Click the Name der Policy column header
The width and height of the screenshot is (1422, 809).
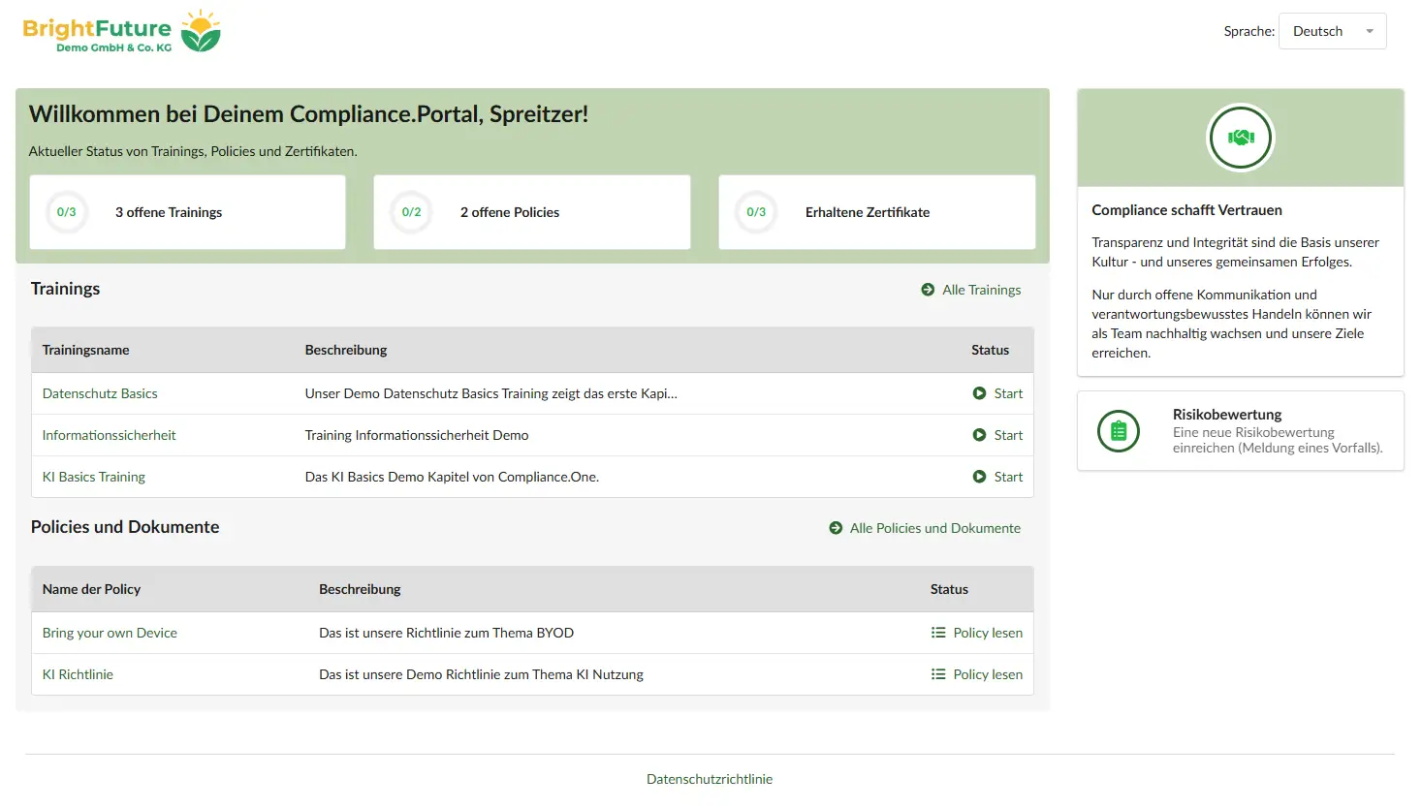coord(91,589)
